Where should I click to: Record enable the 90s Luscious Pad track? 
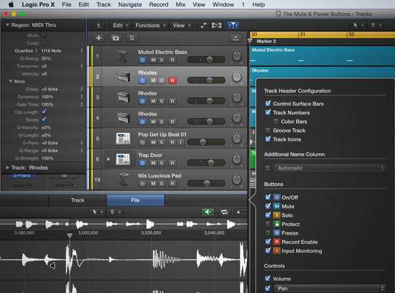pyautogui.click(x=172, y=184)
